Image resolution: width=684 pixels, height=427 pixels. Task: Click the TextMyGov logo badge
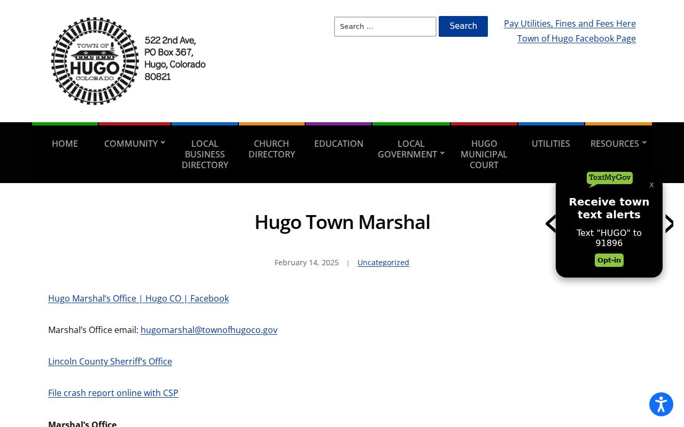[x=609, y=179]
